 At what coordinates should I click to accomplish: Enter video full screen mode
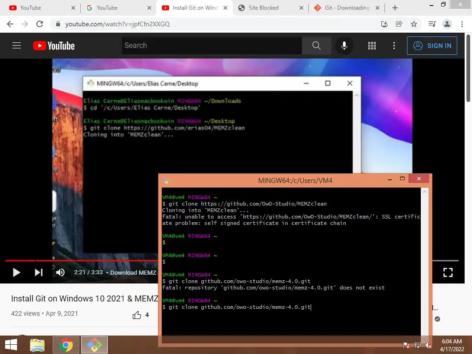pyautogui.click(x=448, y=272)
